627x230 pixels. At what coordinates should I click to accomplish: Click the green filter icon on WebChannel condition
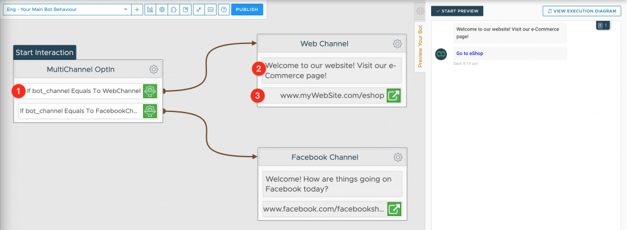pos(150,91)
